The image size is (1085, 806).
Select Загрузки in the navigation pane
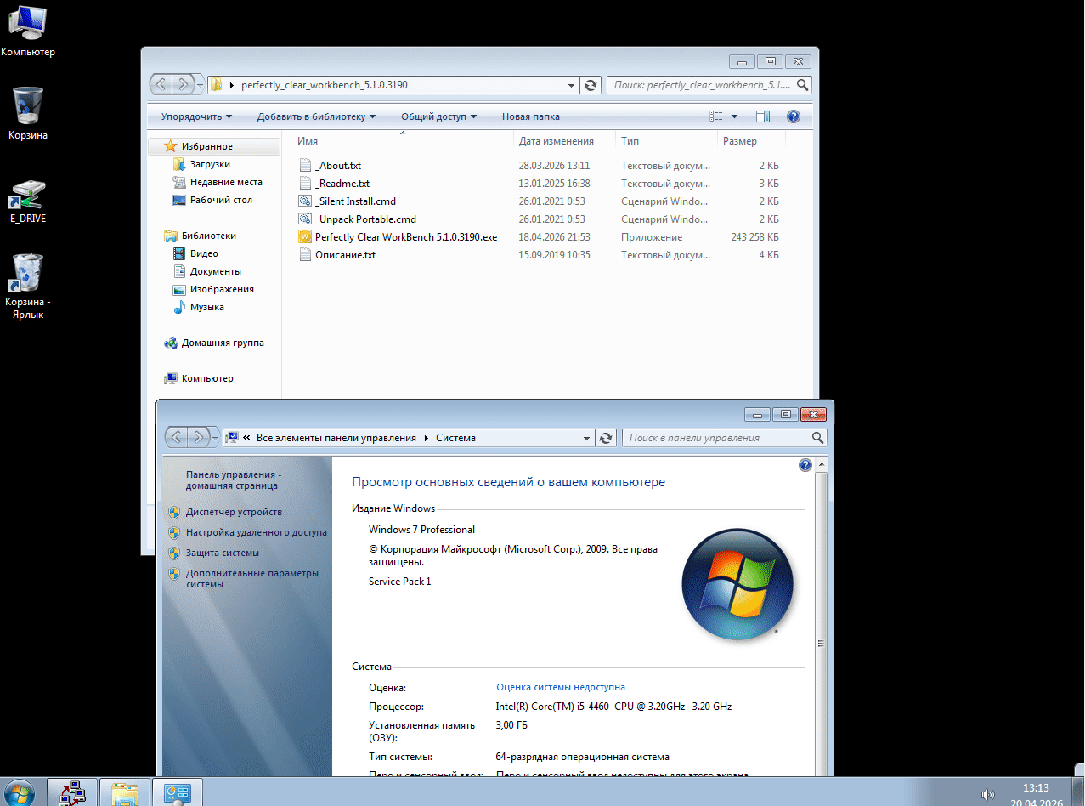pyautogui.click(x=210, y=164)
